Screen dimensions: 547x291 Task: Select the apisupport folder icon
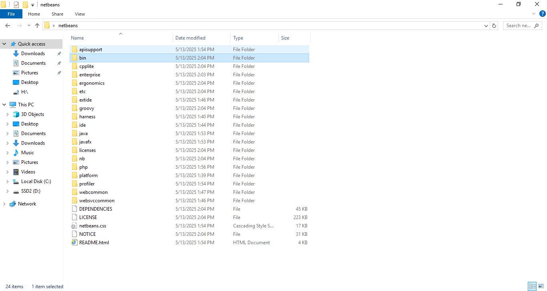[x=74, y=50]
